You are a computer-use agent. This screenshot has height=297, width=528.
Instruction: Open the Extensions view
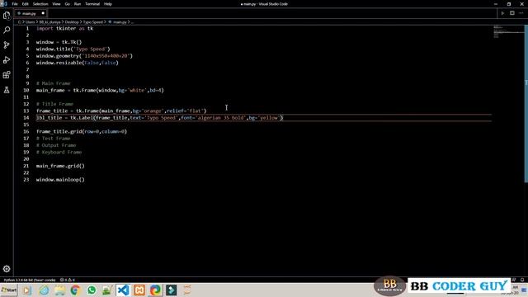point(7,75)
